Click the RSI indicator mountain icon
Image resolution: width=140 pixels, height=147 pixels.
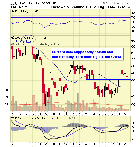click(12, 11)
